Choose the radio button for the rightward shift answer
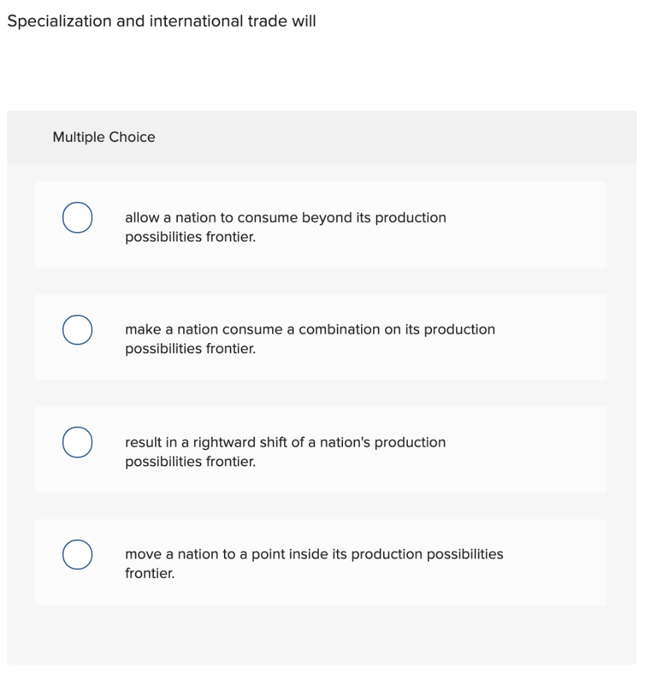662x685 pixels. [x=77, y=442]
